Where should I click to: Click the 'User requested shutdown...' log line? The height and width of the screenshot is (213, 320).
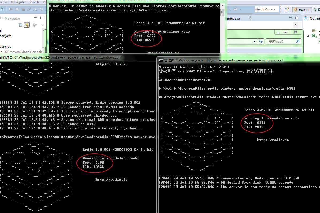(x=58, y=115)
